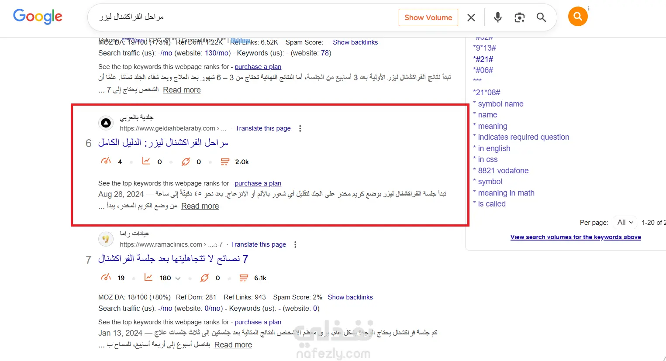Select related keyword *21*08#
Viewport: 666px width, 361px height.
point(487,93)
